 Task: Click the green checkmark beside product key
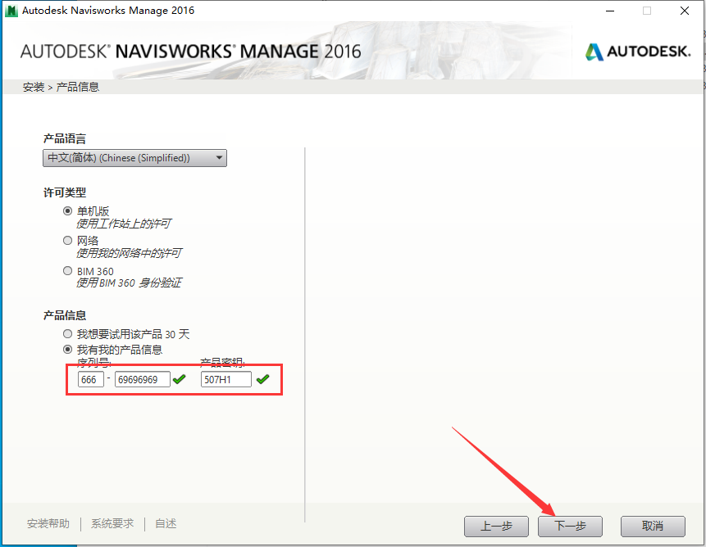coord(263,379)
